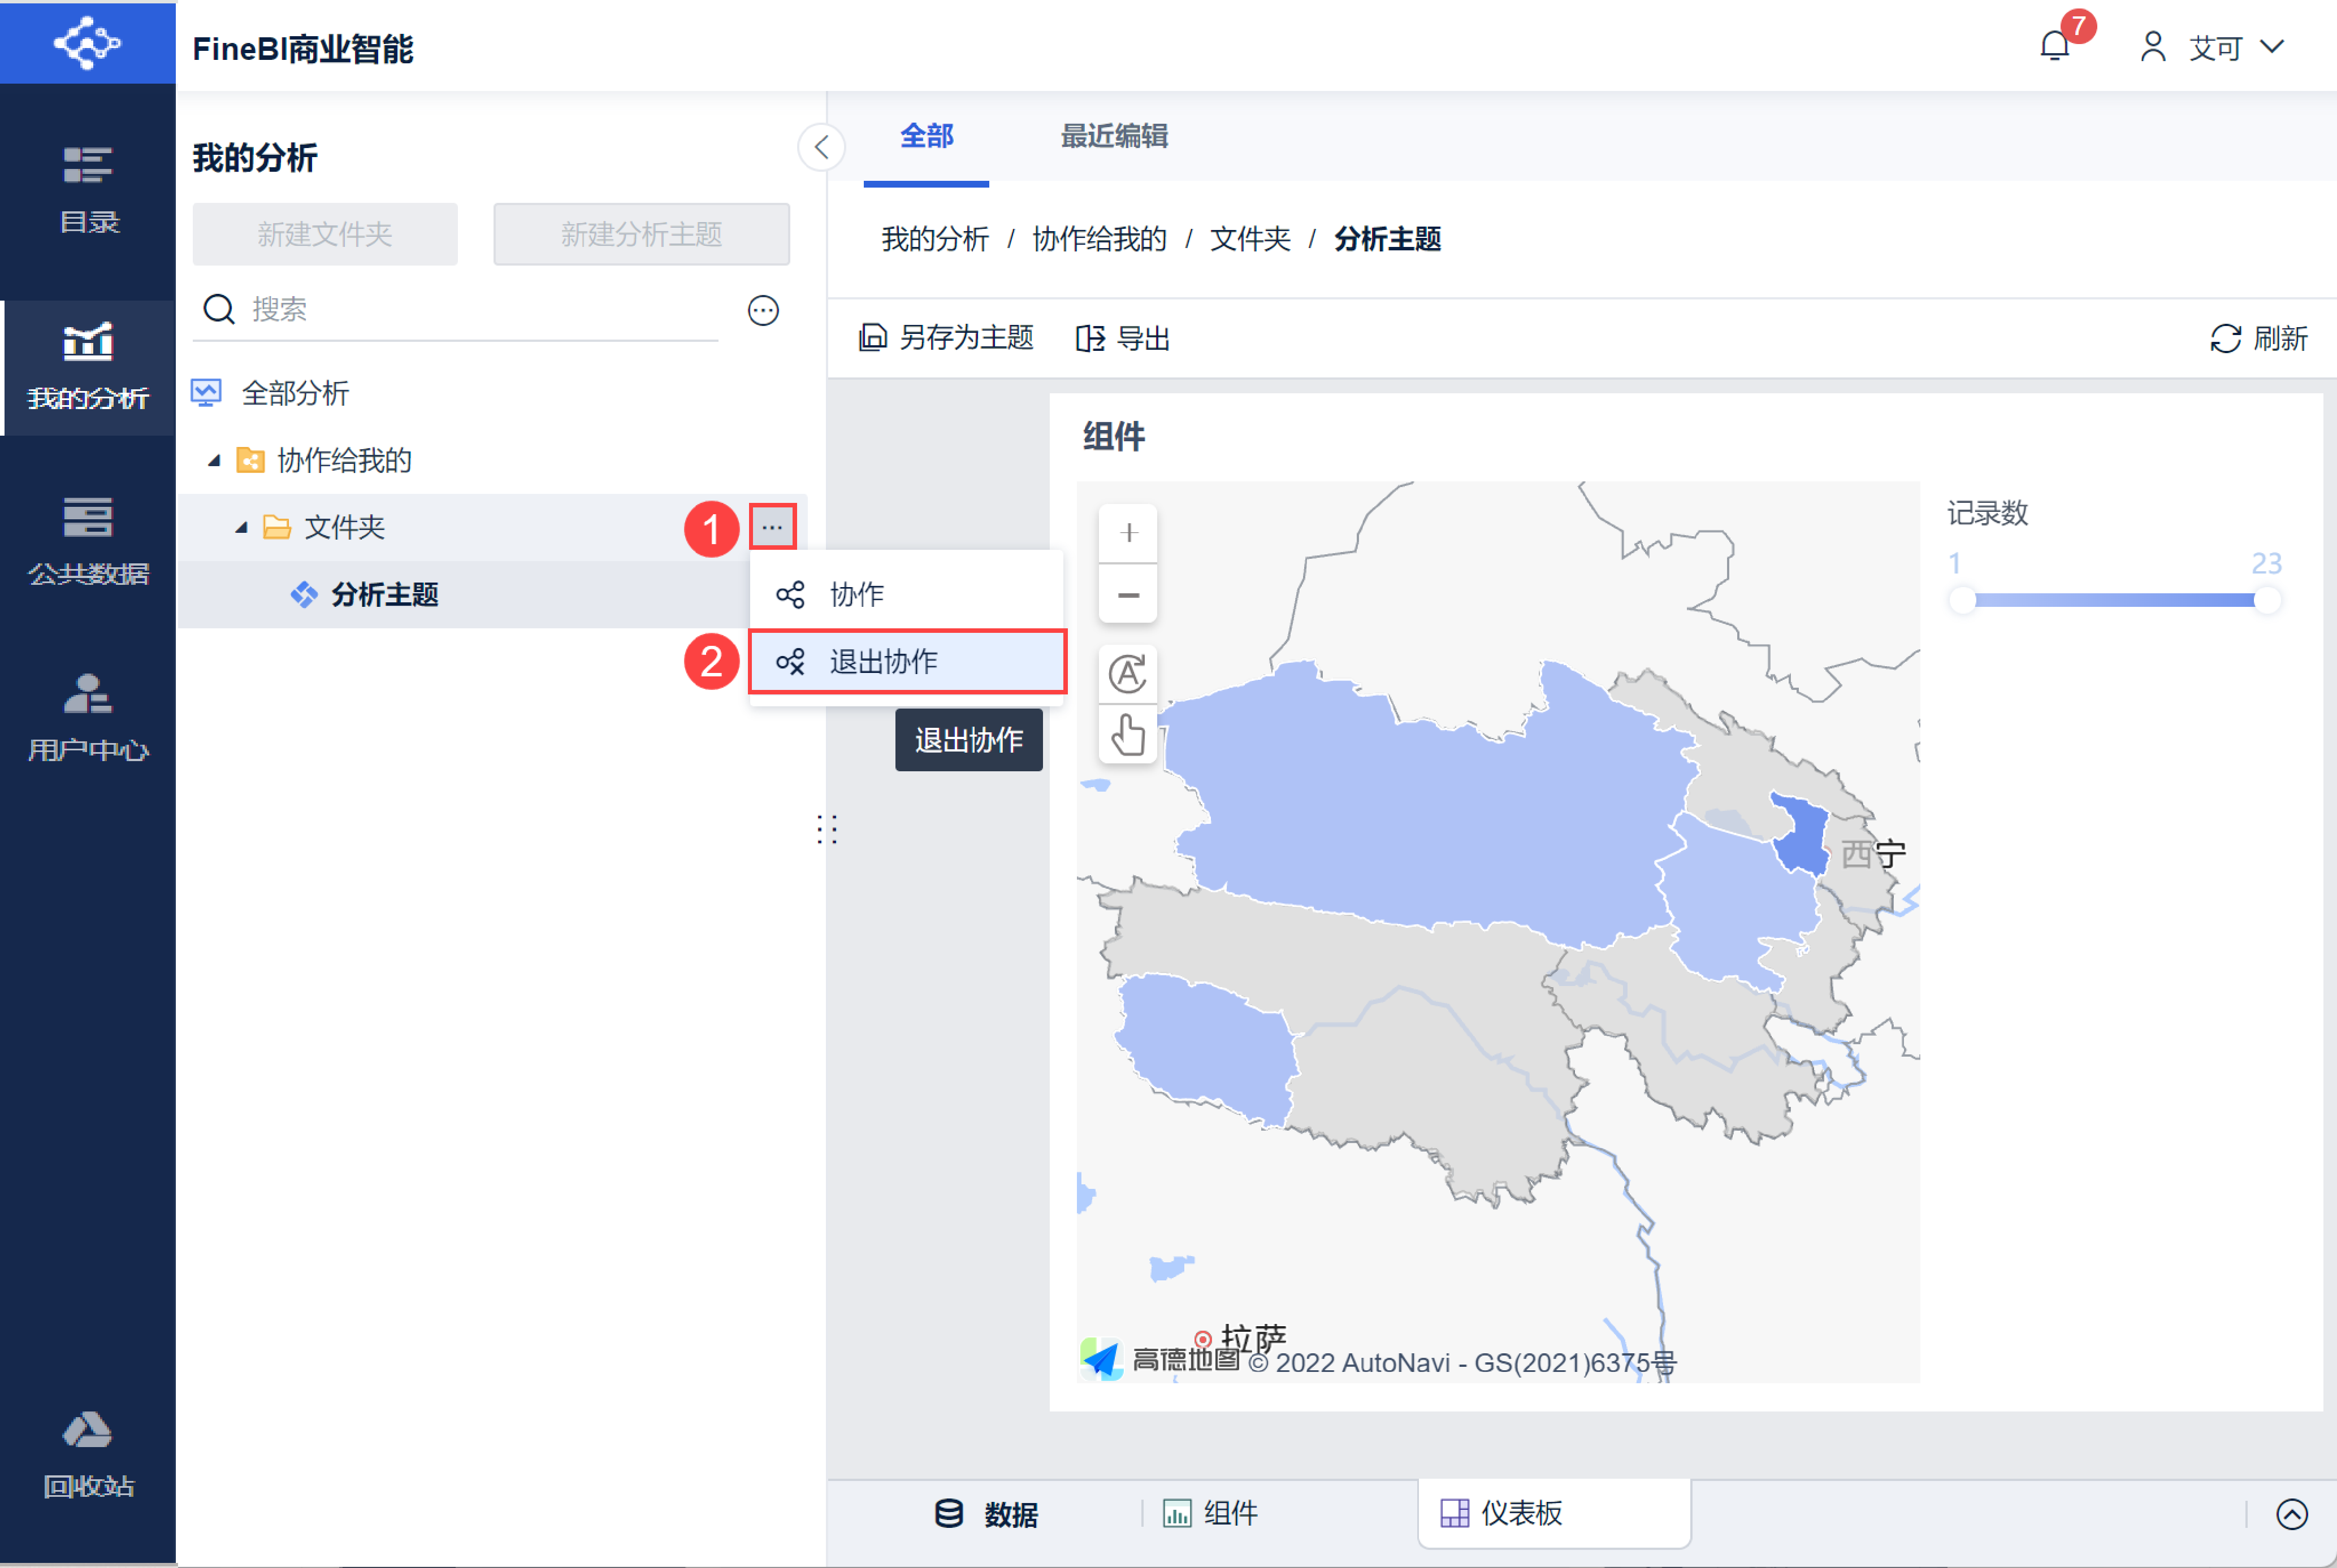
Task: Click the 刷新 refresh button
Action: click(2259, 338)
